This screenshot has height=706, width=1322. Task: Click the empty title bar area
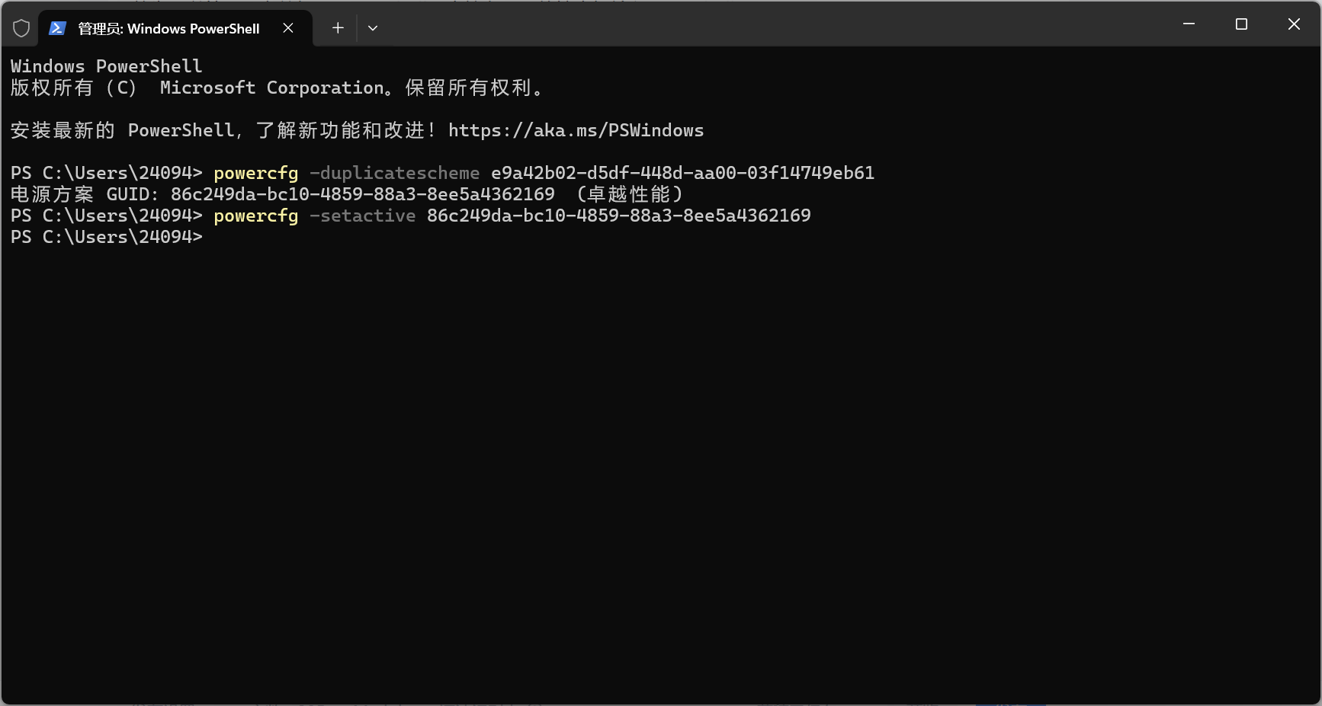(762, 24)
